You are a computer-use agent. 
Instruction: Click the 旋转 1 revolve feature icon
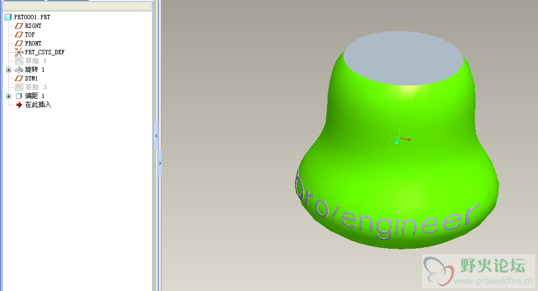(19, 70)
